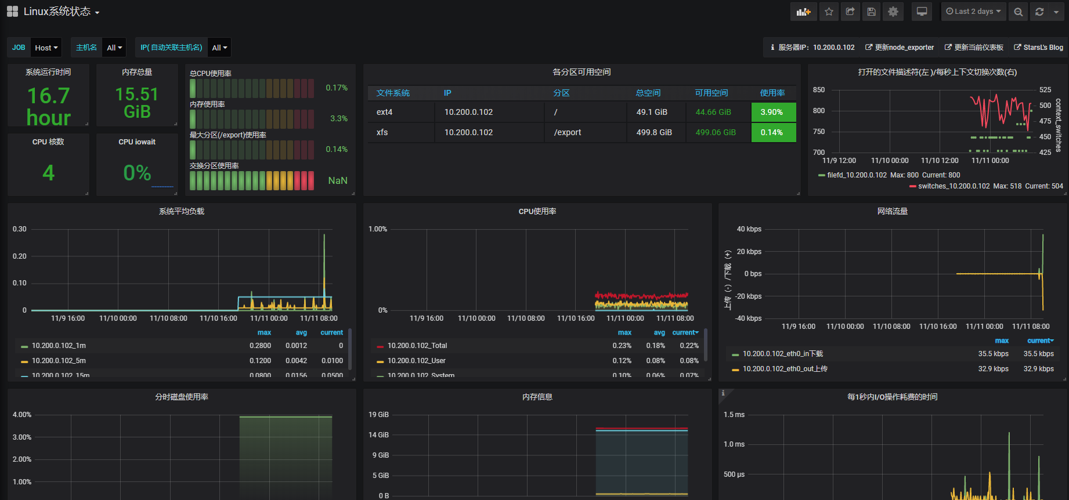Click the Add panel icon
The width and height of the screenshot is (1069, 500).
point(804,12)
